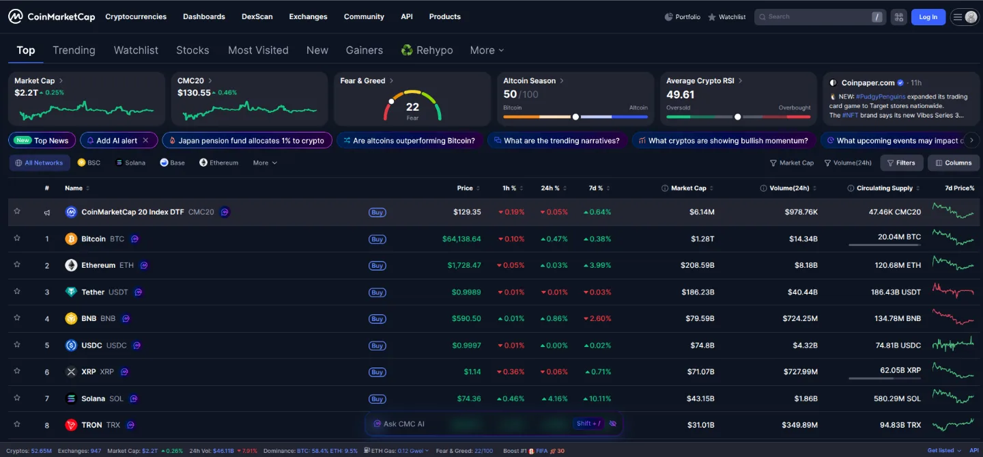This screenshot has height=457, width=983.
Task: Open the Market Cap filter dropdown
Action: click(x=792, y=163)
